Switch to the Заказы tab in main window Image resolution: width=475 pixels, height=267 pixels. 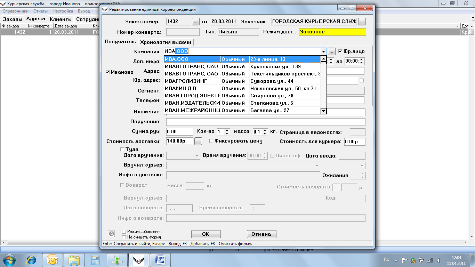tap(12, 19)
